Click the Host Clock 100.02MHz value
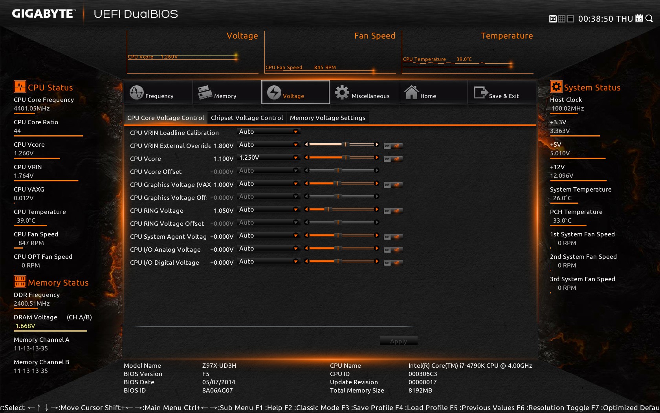 568,108
